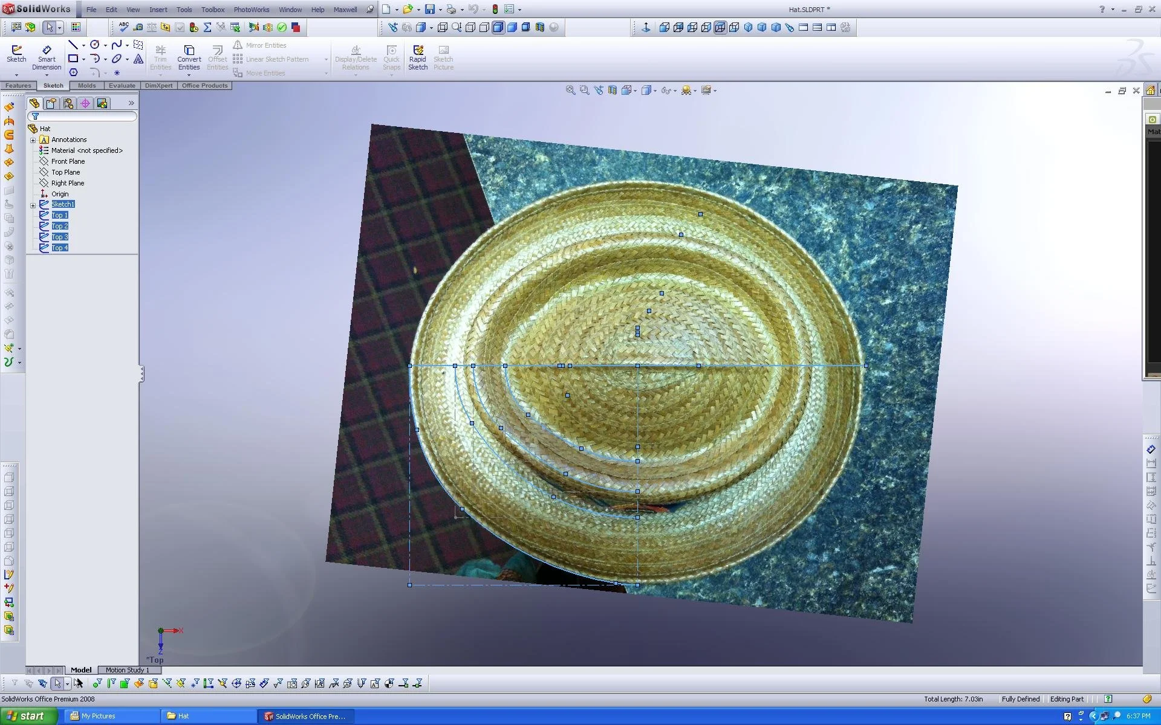Select the Spline sketch tool
Screen dimensions: 1161x725
117,45
